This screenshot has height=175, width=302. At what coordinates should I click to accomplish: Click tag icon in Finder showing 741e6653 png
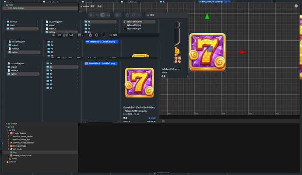click(x=96, y=35)
